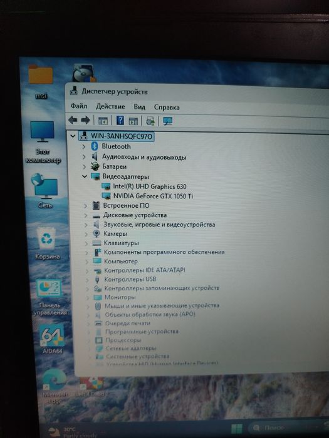
Task: Collapse the Видеоадаптеры category
Action: [85, 176]
